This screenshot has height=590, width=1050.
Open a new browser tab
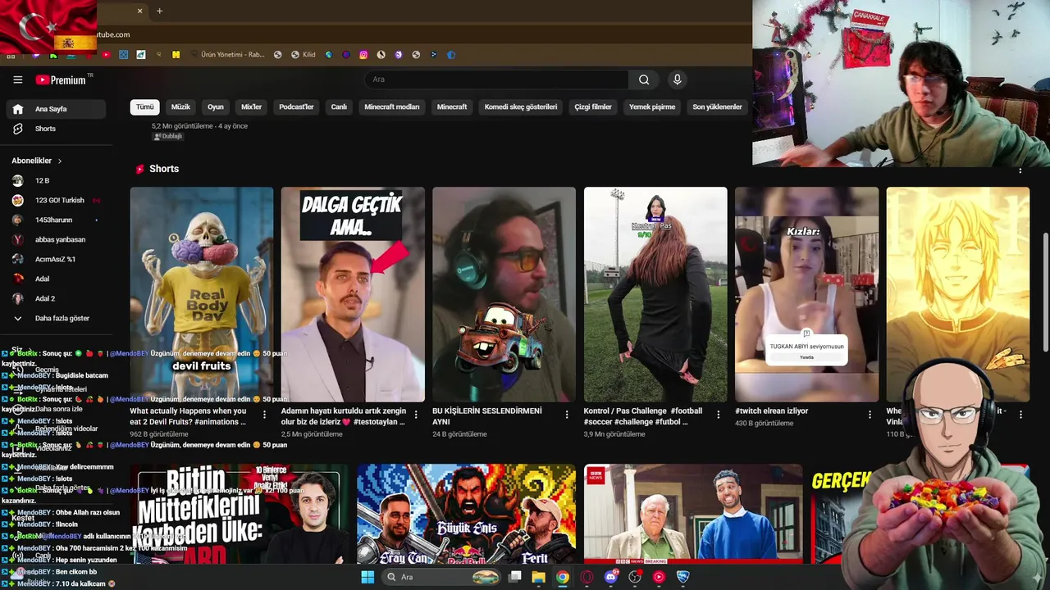pyautogui.click(x=159, y=11)
